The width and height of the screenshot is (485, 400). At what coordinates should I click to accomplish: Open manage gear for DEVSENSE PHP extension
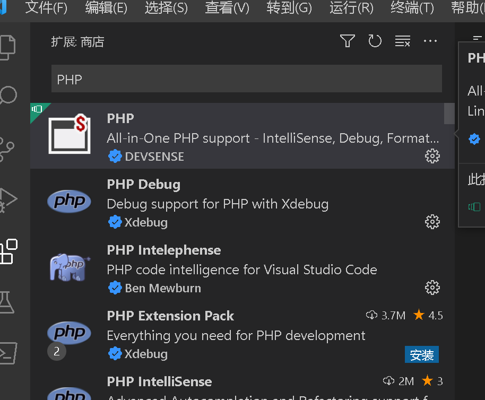click(432, 156)
